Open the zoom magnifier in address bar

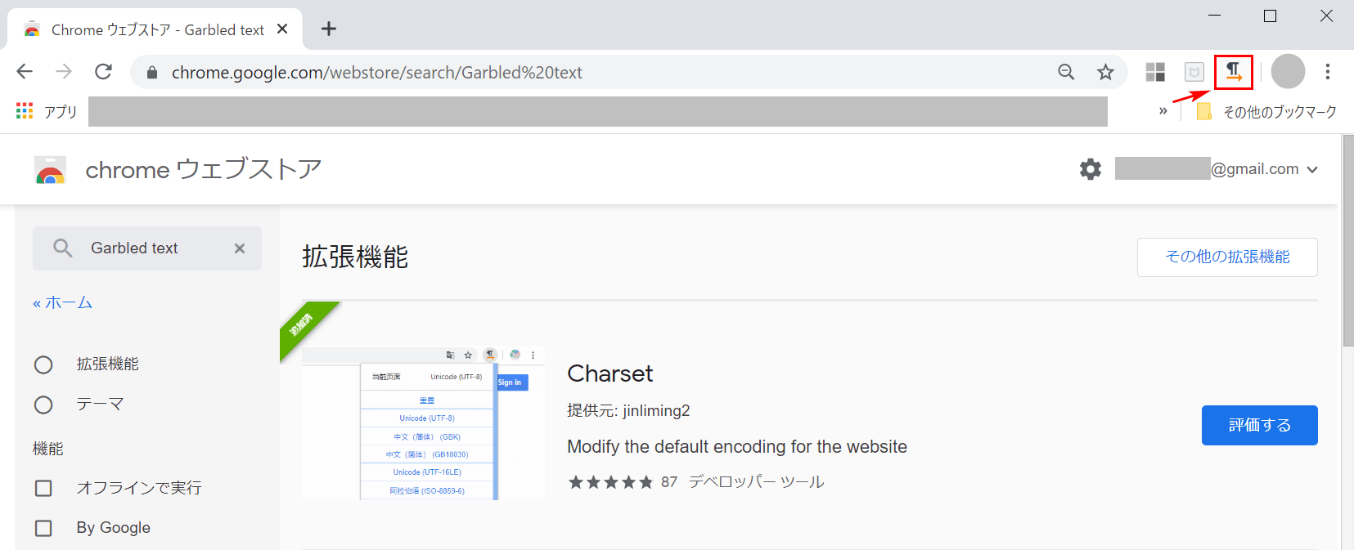[1066, 72]
